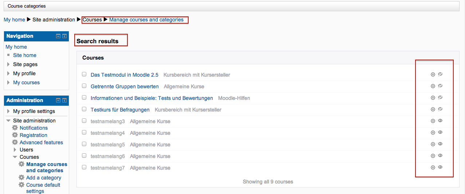Screen dimensions: 465x194
Task: Open Course default settings
Action: [x=43, y=188]
